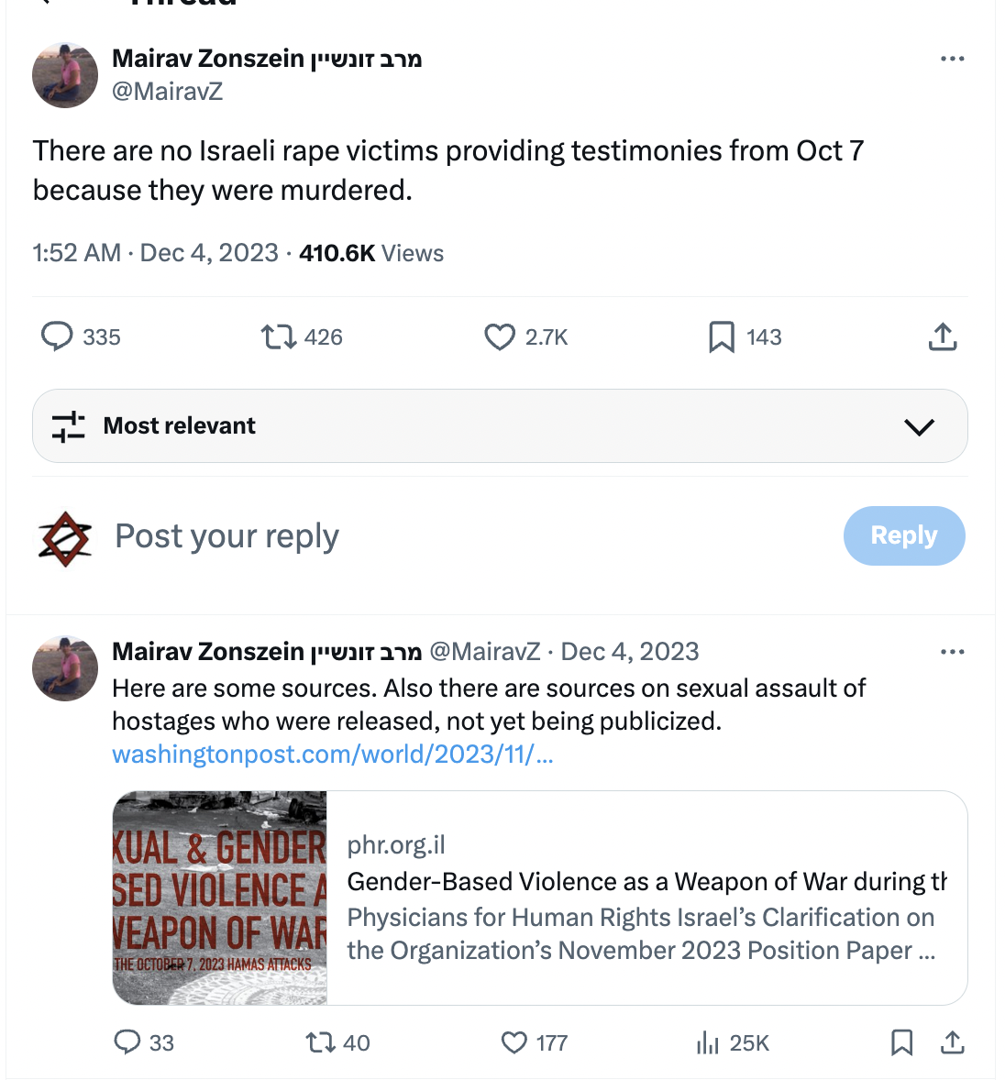Share the sources reply tweet
The height and width of the screenshot is (1080, 1005).
pos(953,1042)
